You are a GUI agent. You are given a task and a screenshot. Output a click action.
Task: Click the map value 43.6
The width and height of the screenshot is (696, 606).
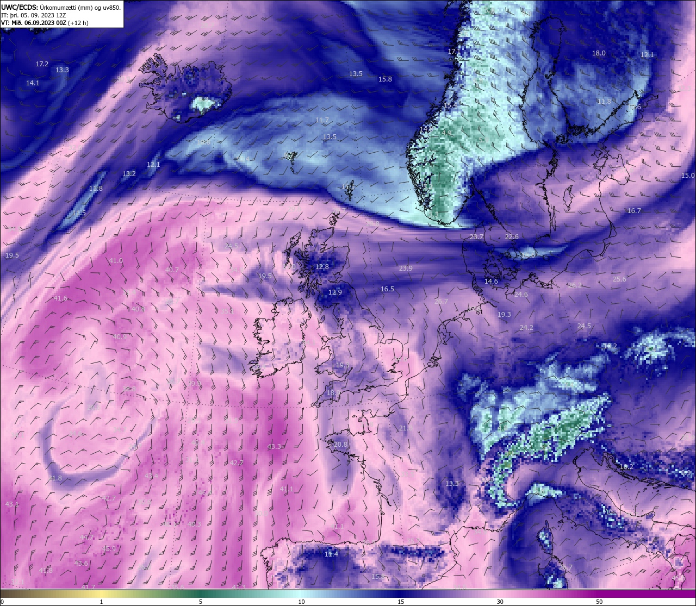pyautogui.click(x=81, y=564)
